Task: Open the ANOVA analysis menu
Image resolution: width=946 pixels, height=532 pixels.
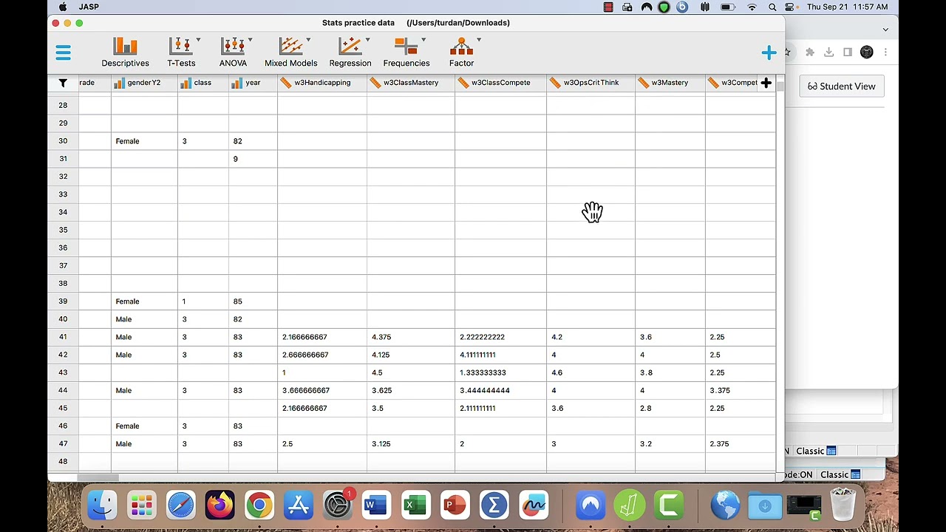Action: (x=234, y=52)
